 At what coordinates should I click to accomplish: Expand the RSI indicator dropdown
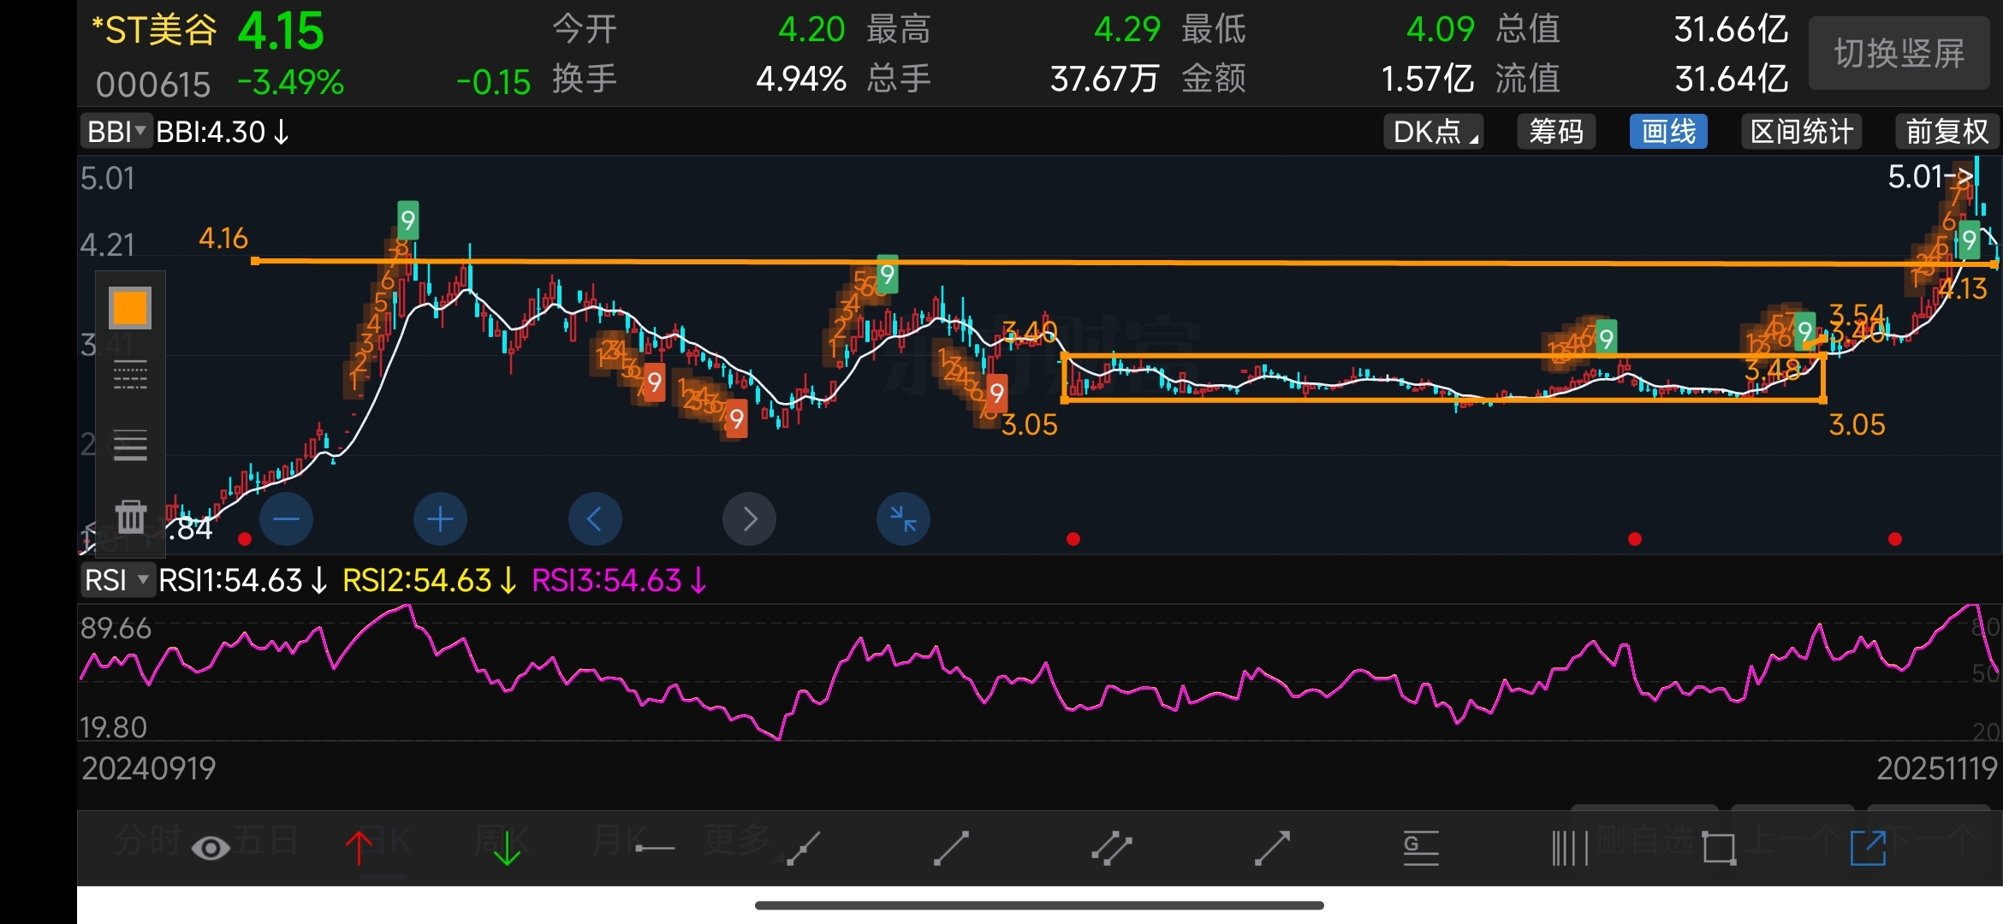pos(117,580)
